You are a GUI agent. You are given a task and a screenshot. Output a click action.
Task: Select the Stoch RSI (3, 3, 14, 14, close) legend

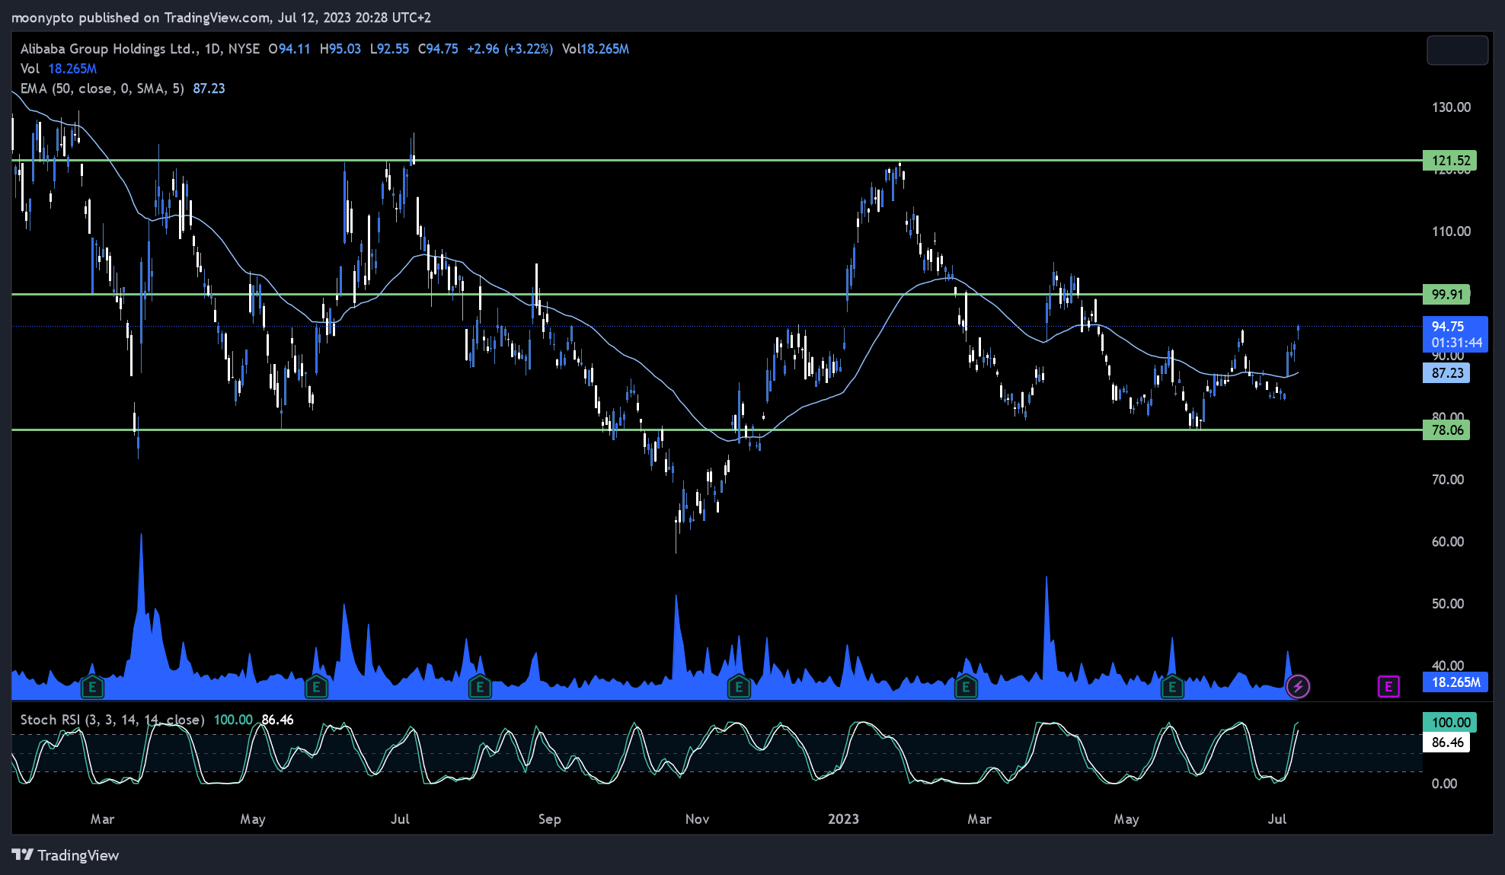113,720
